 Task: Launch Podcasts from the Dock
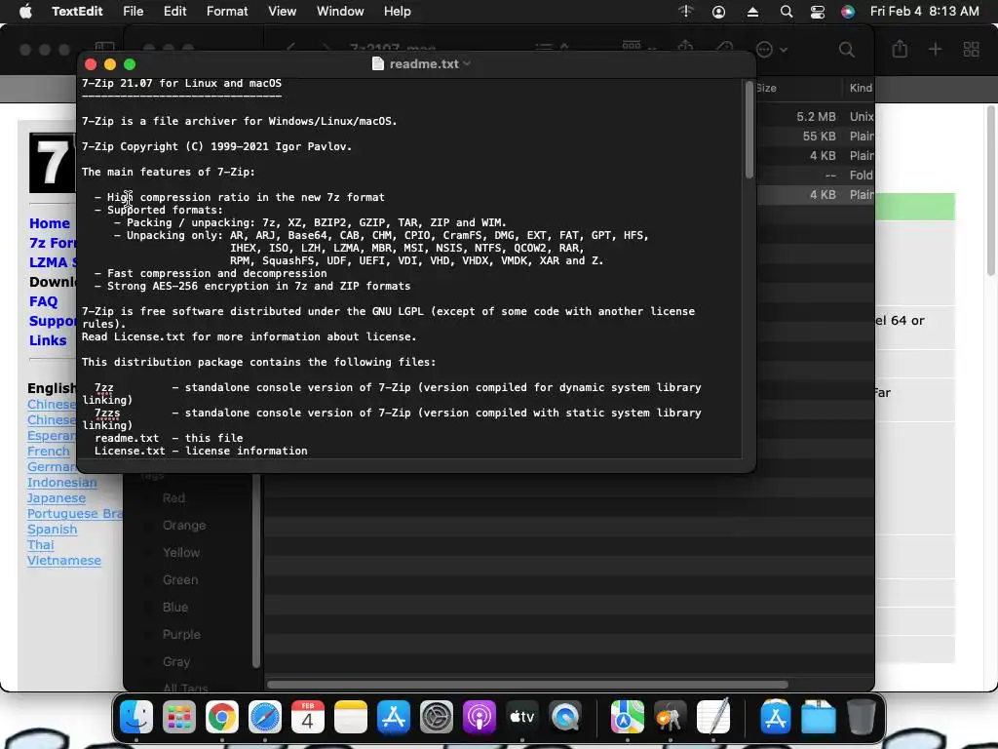[x=479, y=717]
